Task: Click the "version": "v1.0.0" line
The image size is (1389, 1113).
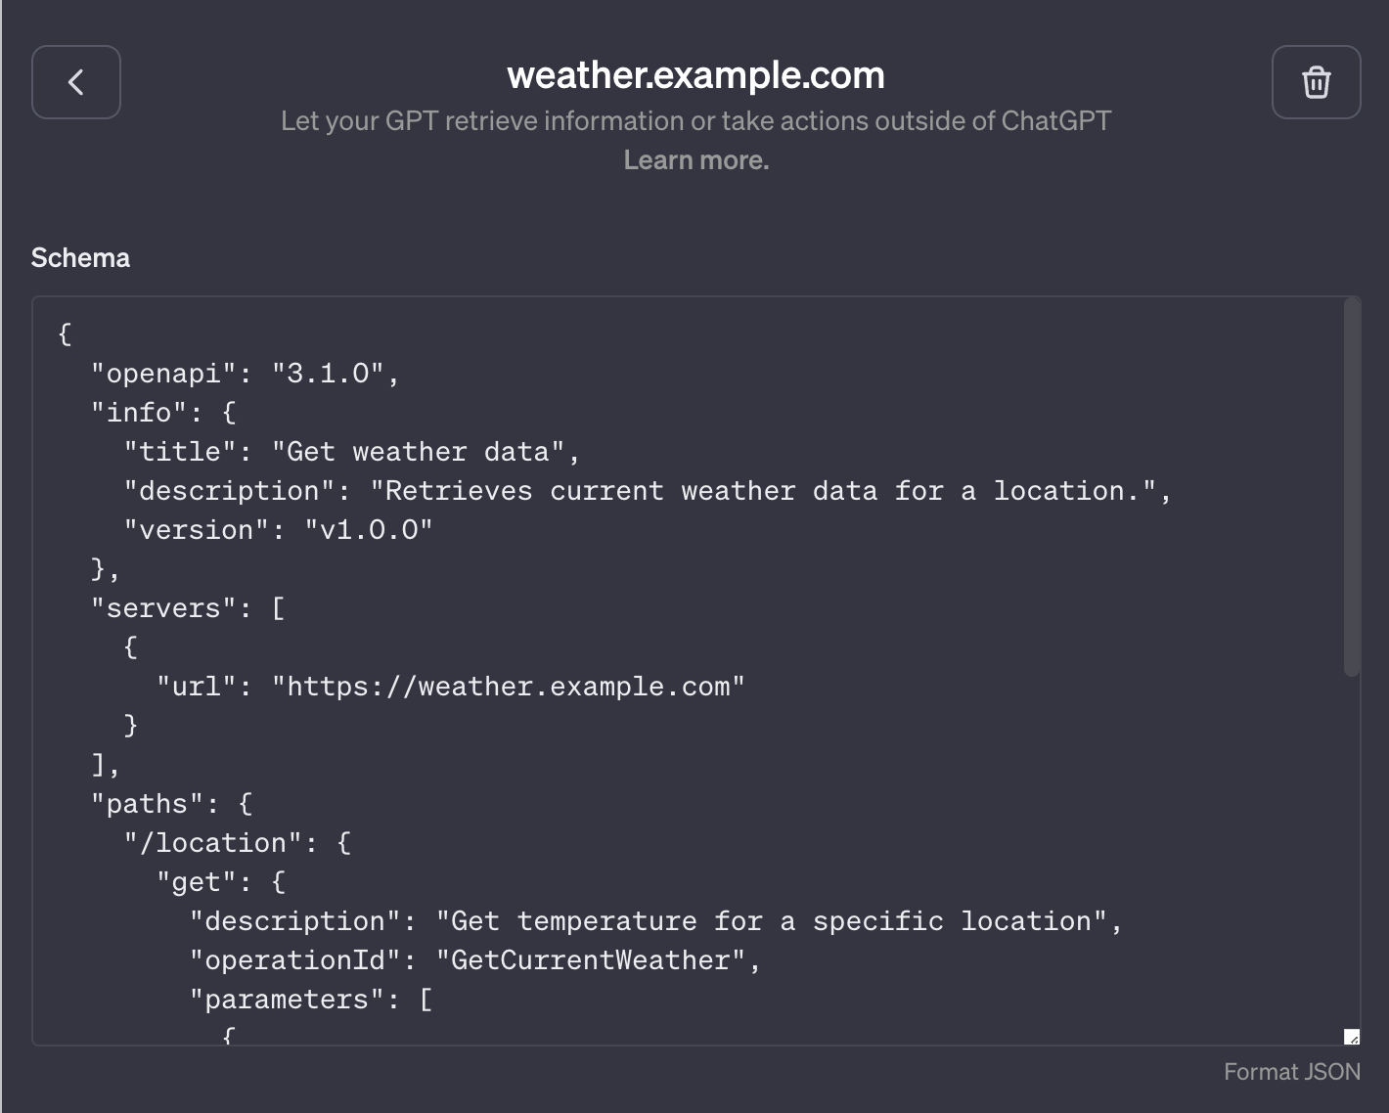Action: point(279,530)
